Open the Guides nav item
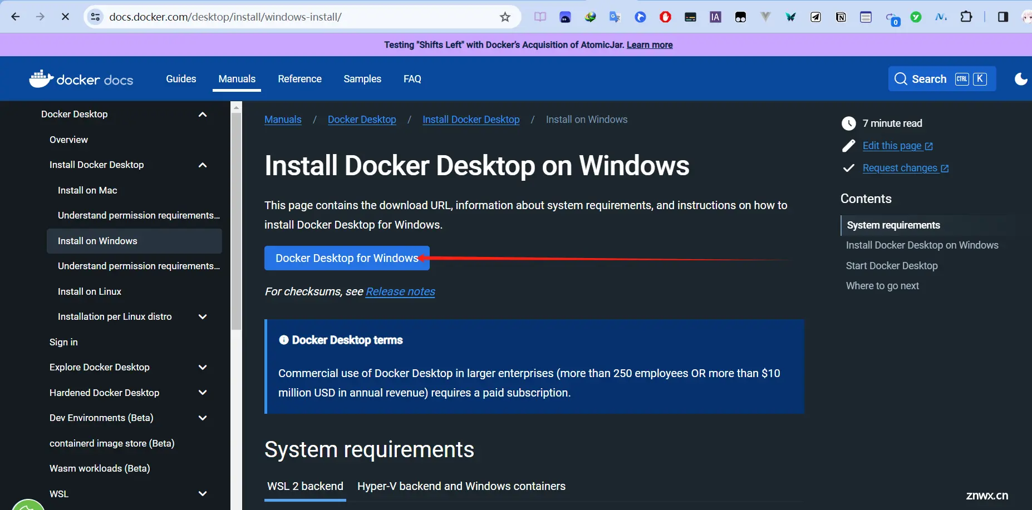 181,79
